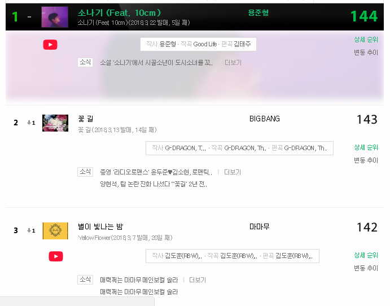The height and width of the screenshot is (306, 390).
Task: Open song title 소나기 (Feat. 10cm)
Action: pos(120,12)
